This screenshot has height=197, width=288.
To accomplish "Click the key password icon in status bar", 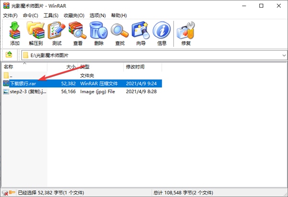I will click(12, 192).
